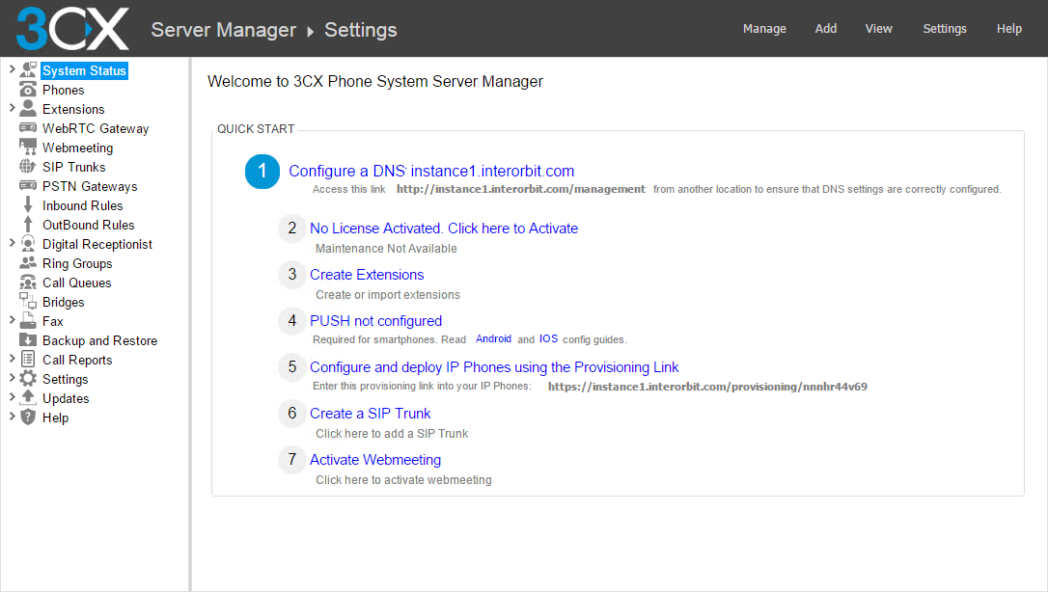Expand the Fax tree node
The height and width of the screenshot is (592, 1048).
(x=12, y=320)
